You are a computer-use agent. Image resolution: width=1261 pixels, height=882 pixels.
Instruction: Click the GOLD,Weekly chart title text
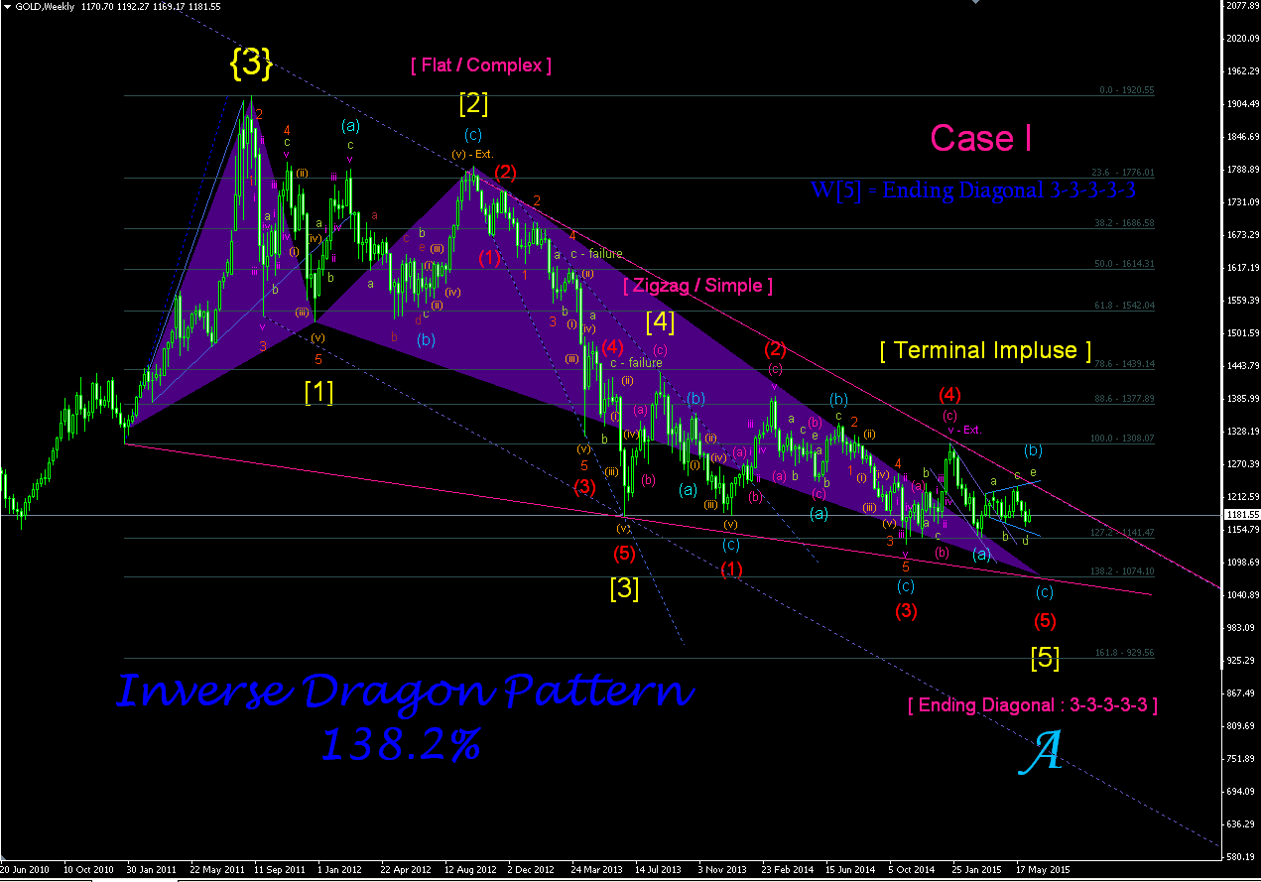(46, 6)
